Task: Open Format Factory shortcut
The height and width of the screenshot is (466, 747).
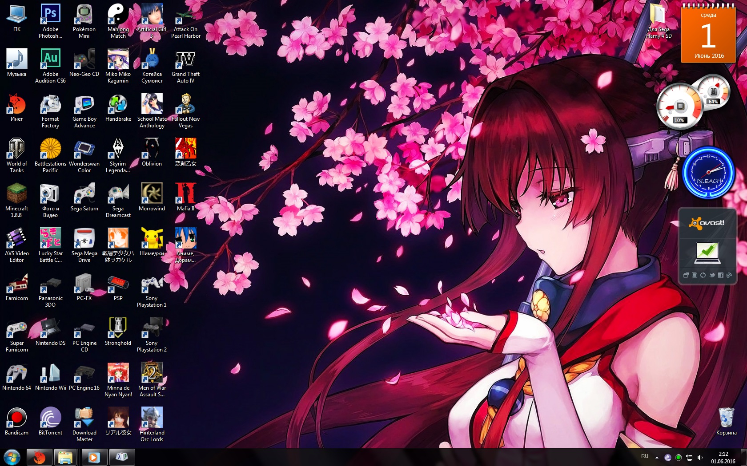Action: click(50, 111)
